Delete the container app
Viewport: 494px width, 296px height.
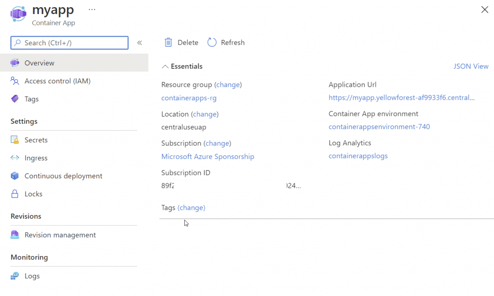coord(181,42)
